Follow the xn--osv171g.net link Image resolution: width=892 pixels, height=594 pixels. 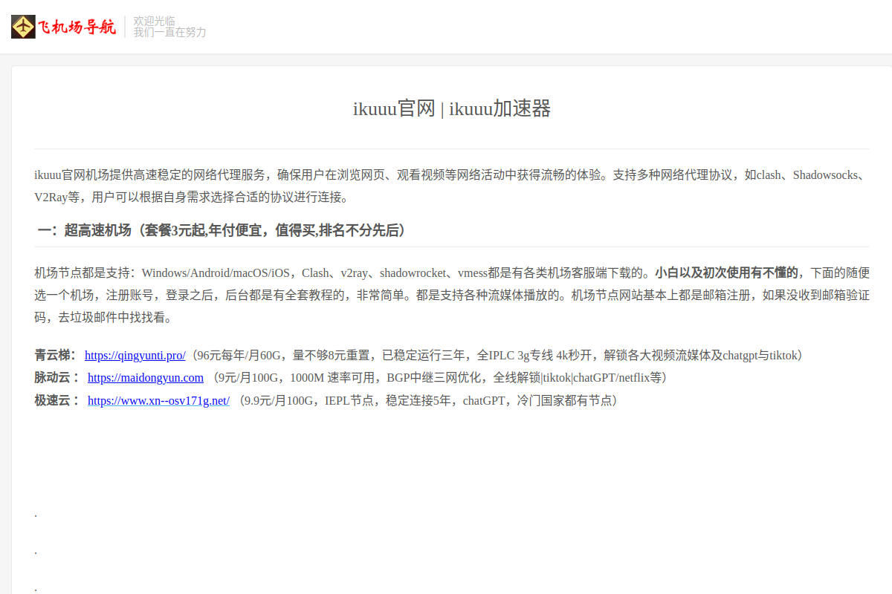pyautogui.click(x=158, y=401)
